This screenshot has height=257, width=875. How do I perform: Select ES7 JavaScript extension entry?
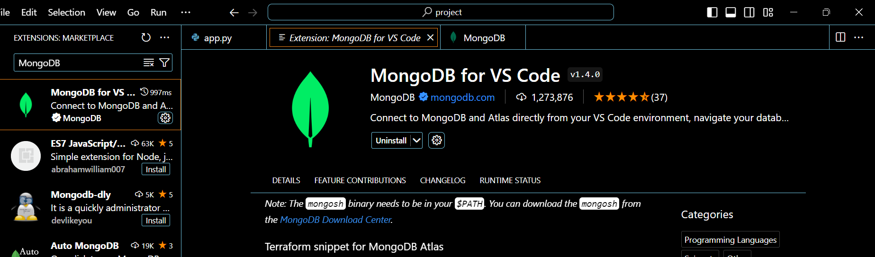[90, 156]
